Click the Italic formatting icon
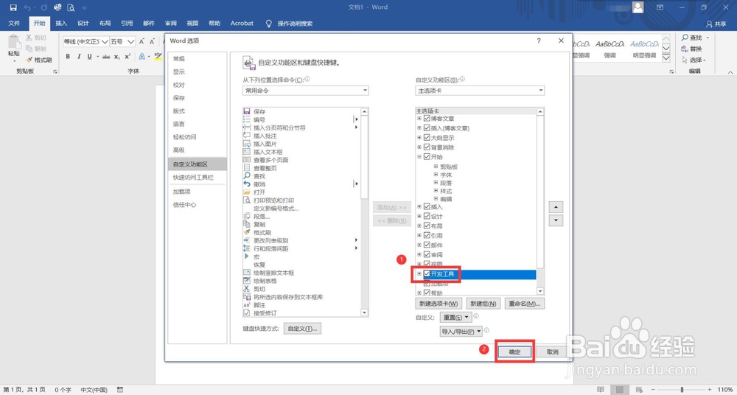This screenshot has height=395, width=737. point(79,57)
